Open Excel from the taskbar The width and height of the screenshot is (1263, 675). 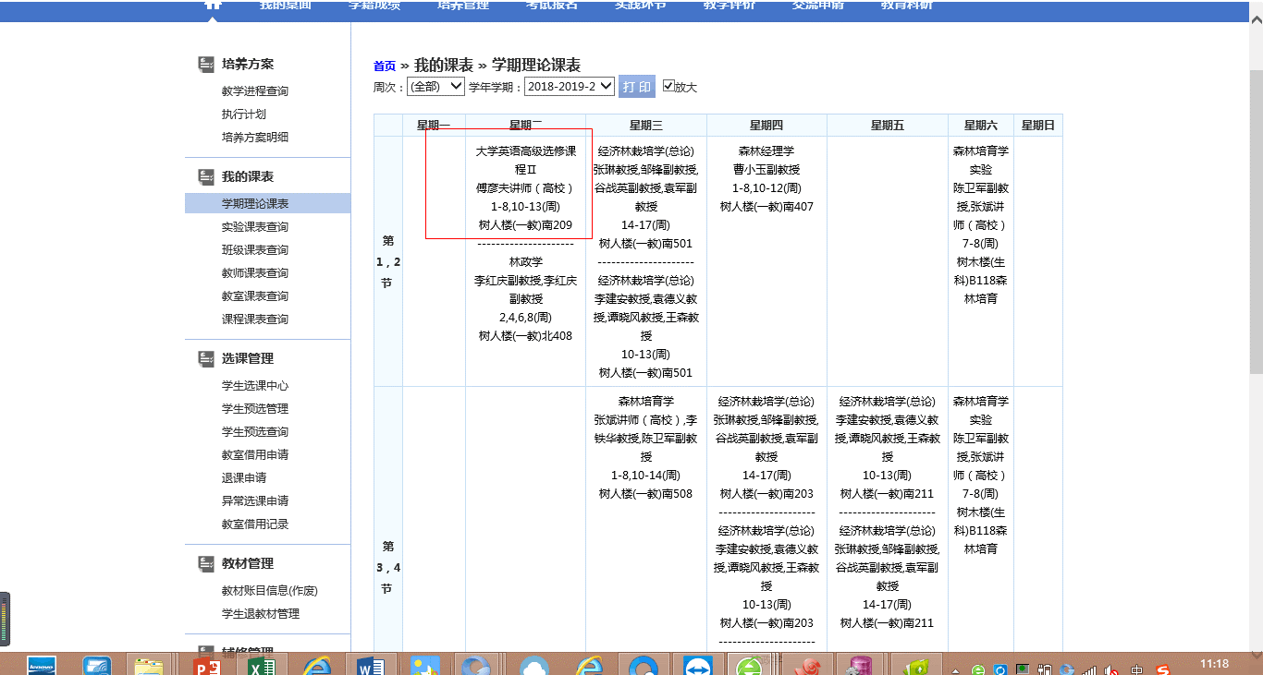[261, 665]
